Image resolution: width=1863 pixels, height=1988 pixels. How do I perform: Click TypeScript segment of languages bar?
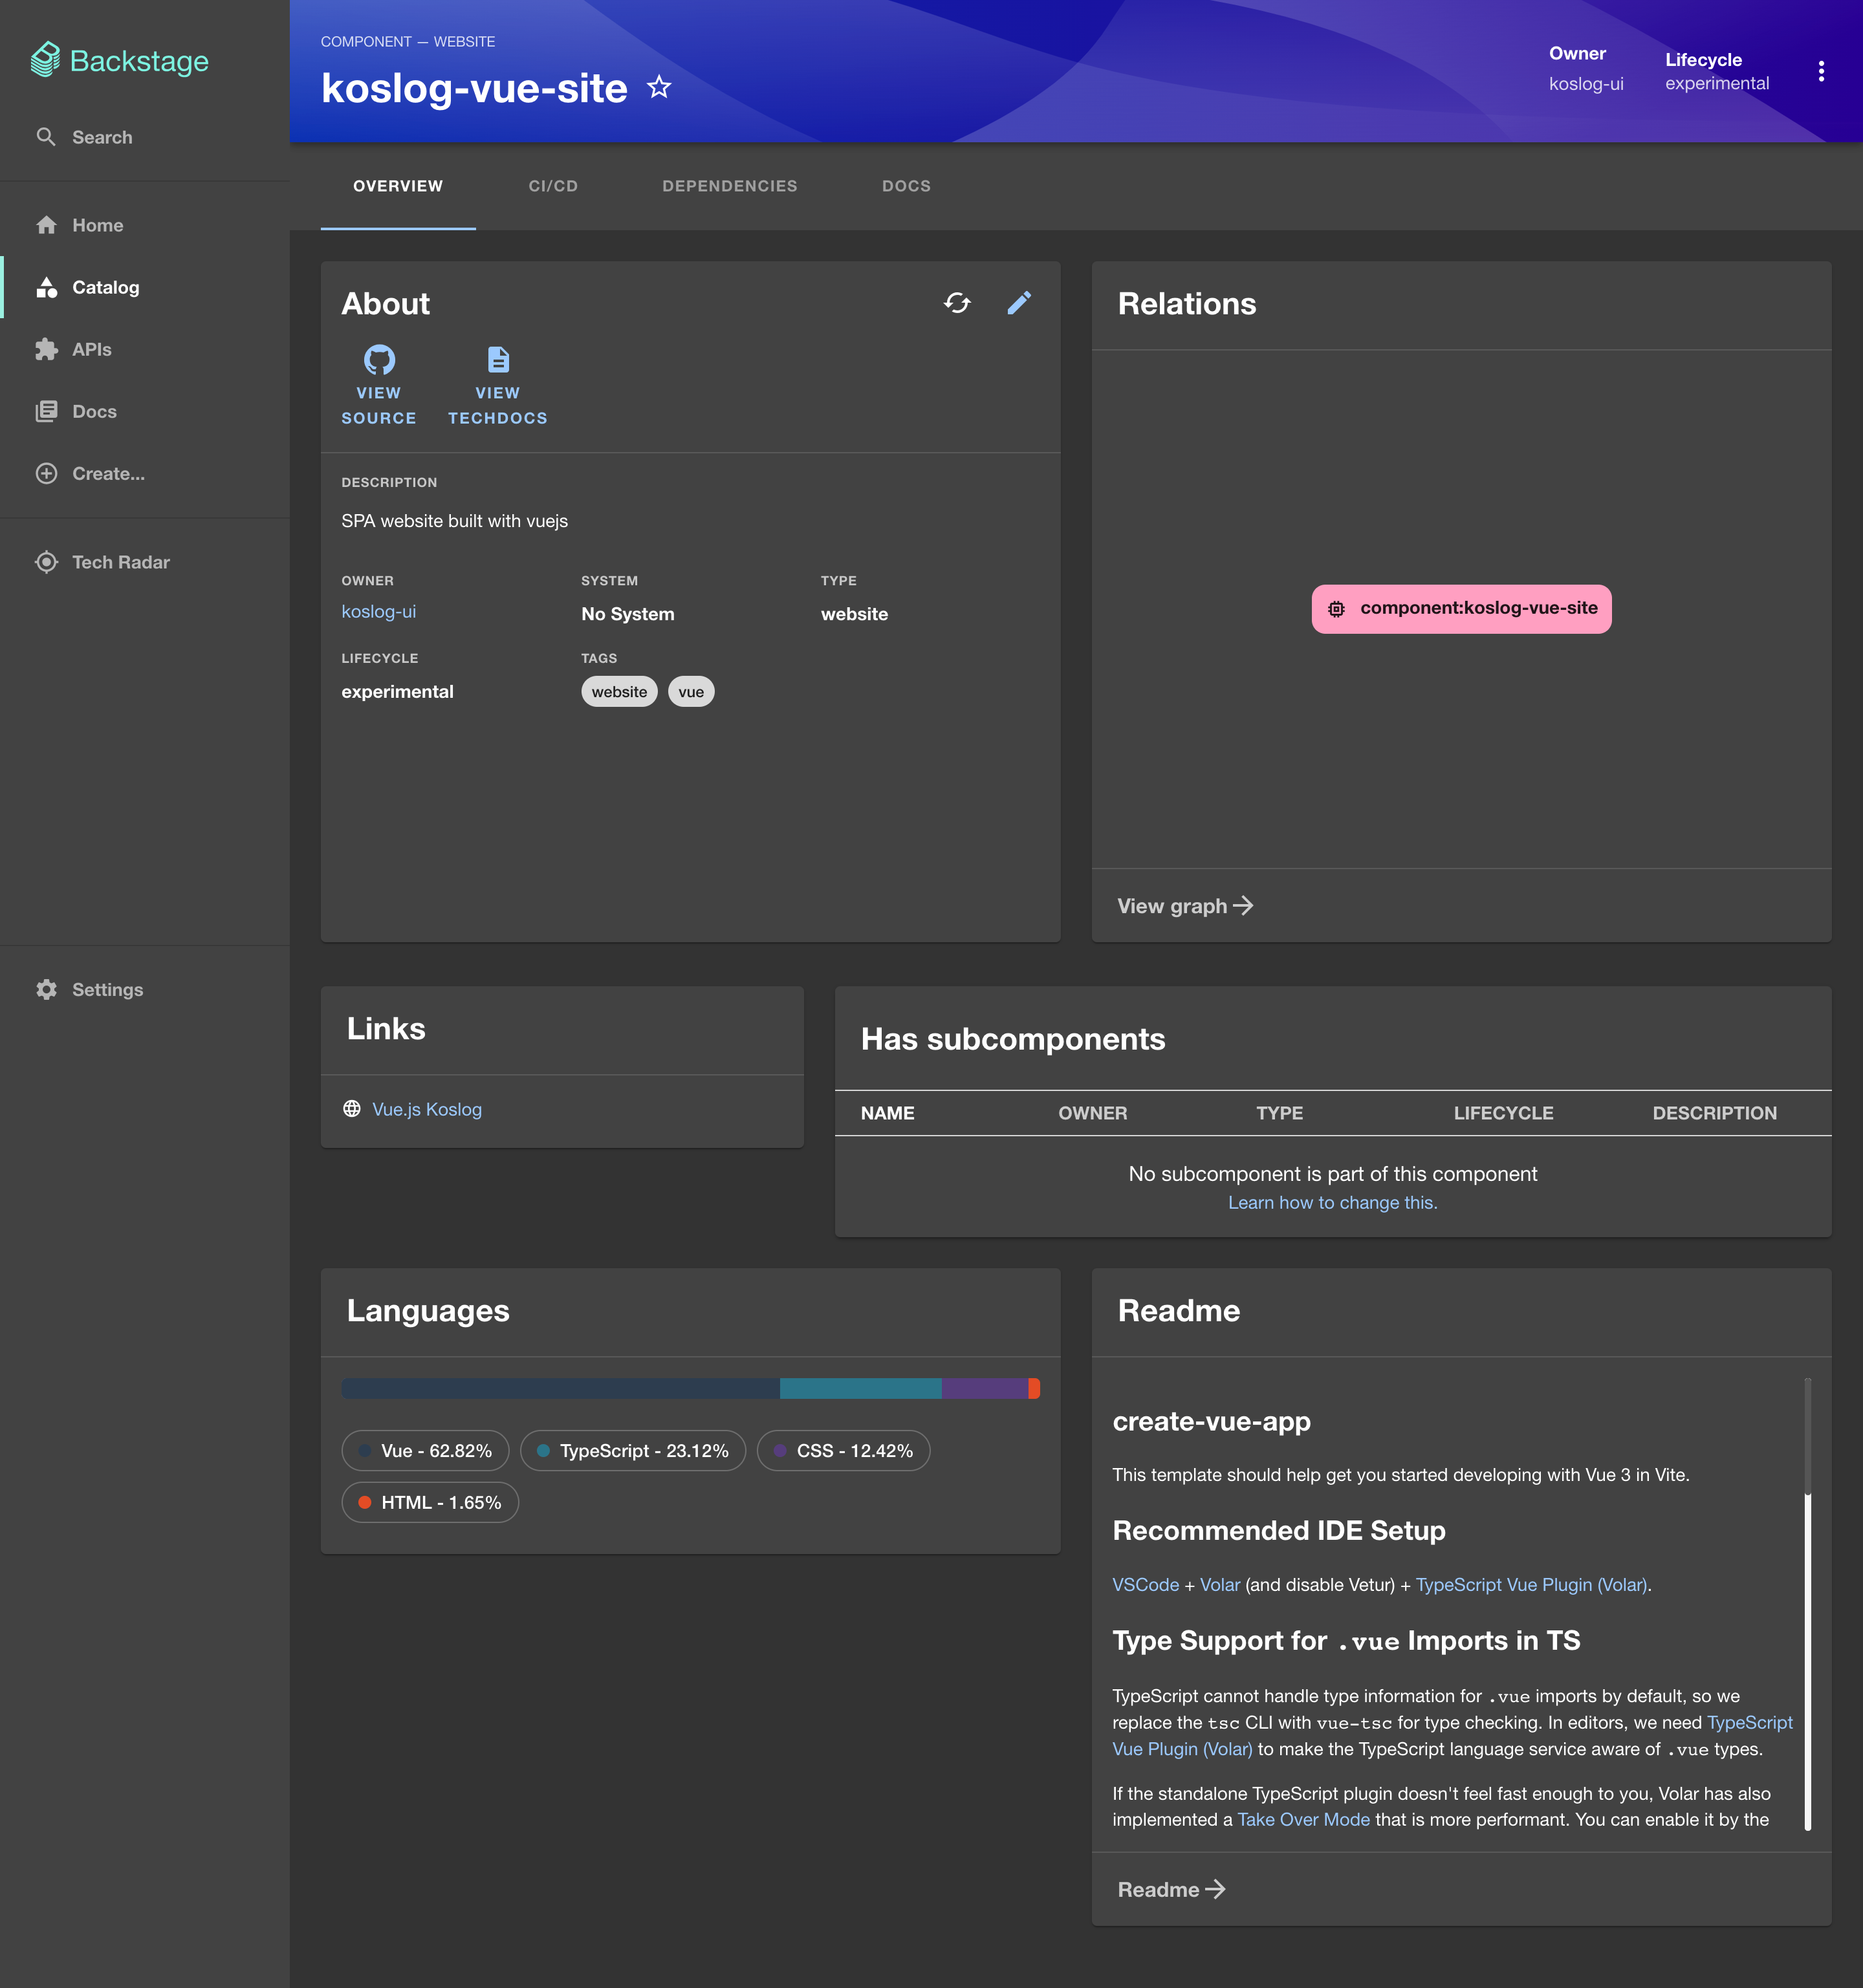860,1388
